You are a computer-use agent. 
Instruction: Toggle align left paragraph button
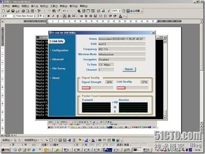pos(82,16)
